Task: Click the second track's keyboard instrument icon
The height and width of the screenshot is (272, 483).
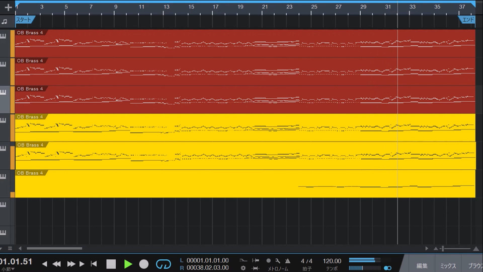Action: [x=3, y=64]
